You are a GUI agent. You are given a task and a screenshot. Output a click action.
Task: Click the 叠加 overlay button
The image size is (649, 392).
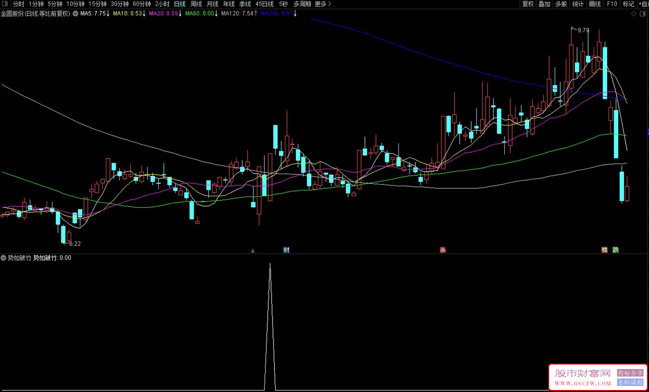pos(544,4)
